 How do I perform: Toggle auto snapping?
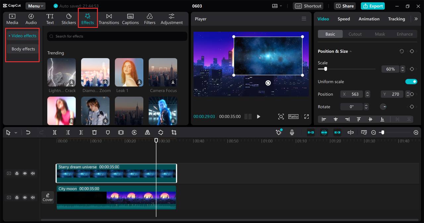[x=324, y=132]
